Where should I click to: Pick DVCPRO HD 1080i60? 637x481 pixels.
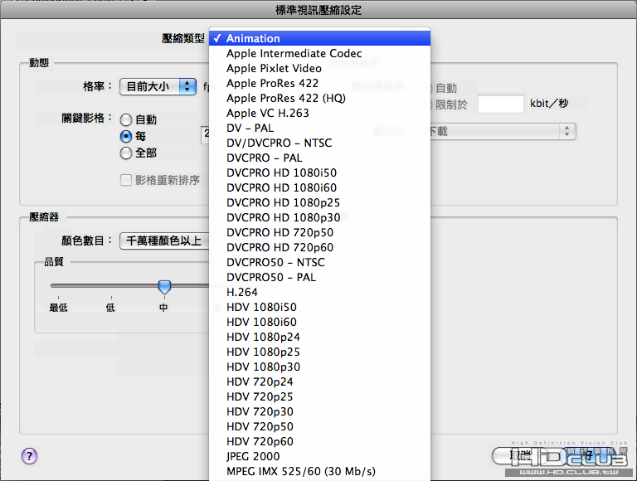click(x=319, y=187)
